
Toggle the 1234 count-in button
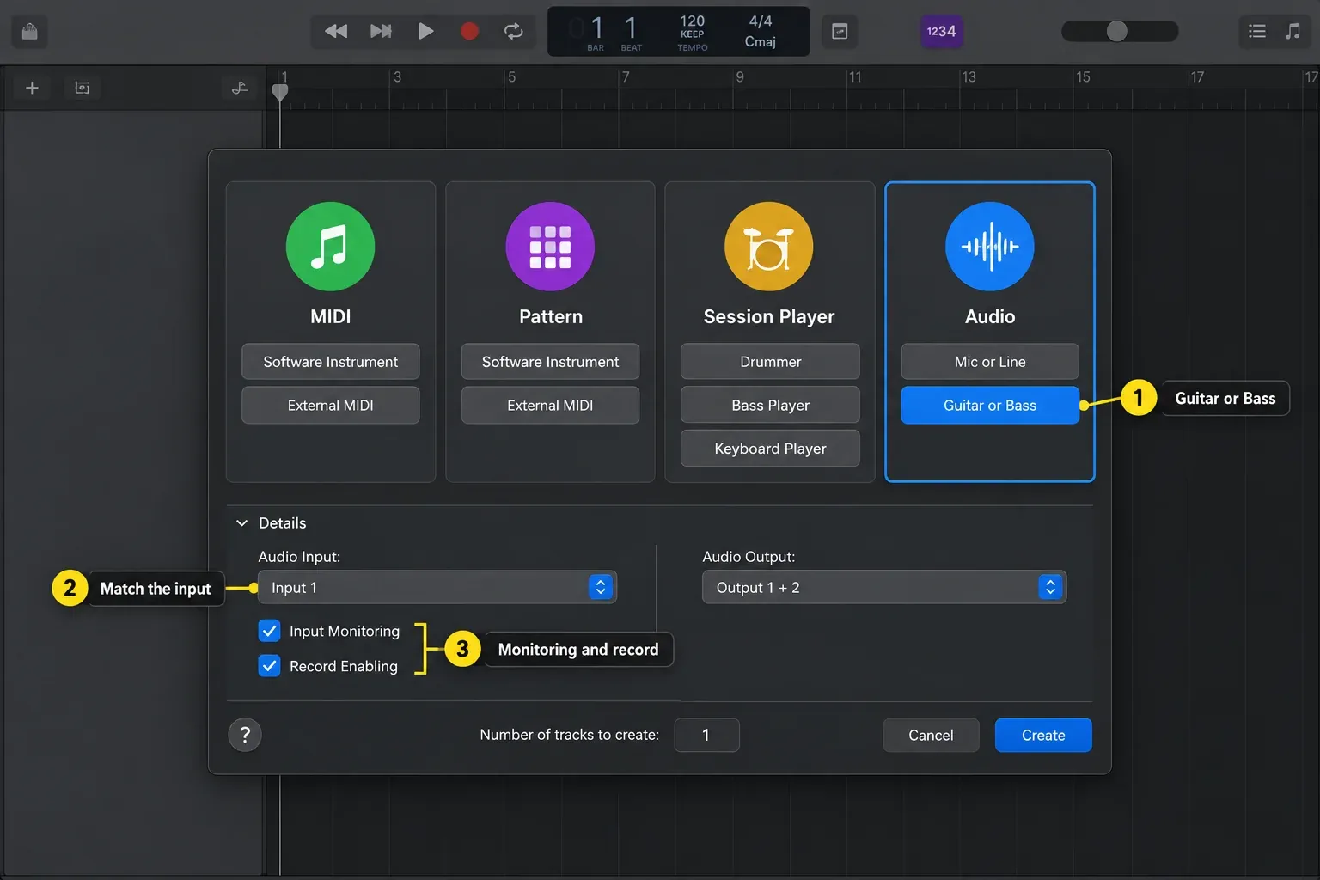pos(941,32)
